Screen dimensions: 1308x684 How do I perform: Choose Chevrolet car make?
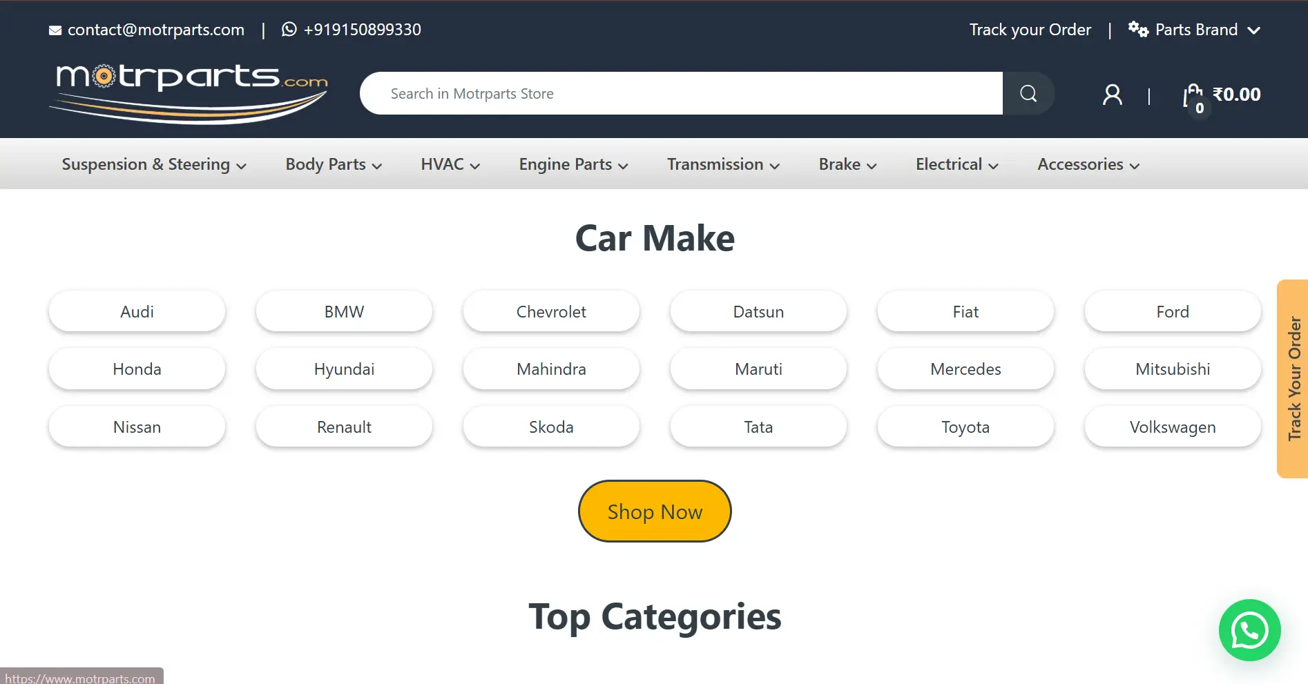[551, 311]
